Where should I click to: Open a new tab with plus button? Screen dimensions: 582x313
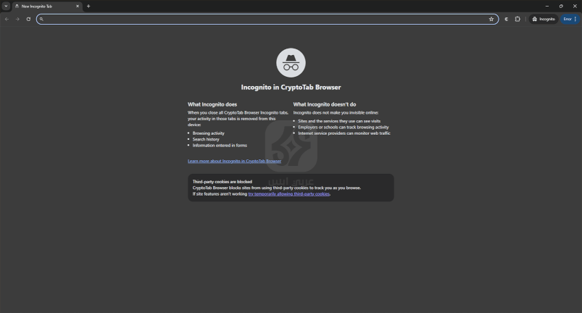pyautogui.click(x=88, y=7)
